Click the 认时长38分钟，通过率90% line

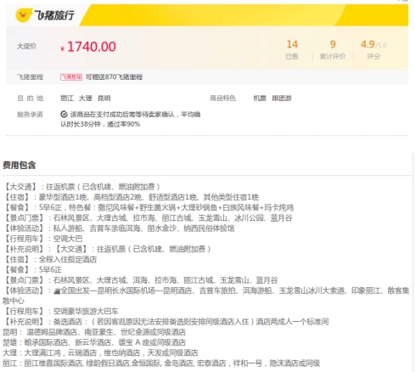coord(100,124)
